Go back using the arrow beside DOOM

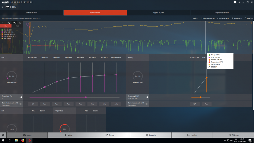pyautogui.click(x=2, y=7)
